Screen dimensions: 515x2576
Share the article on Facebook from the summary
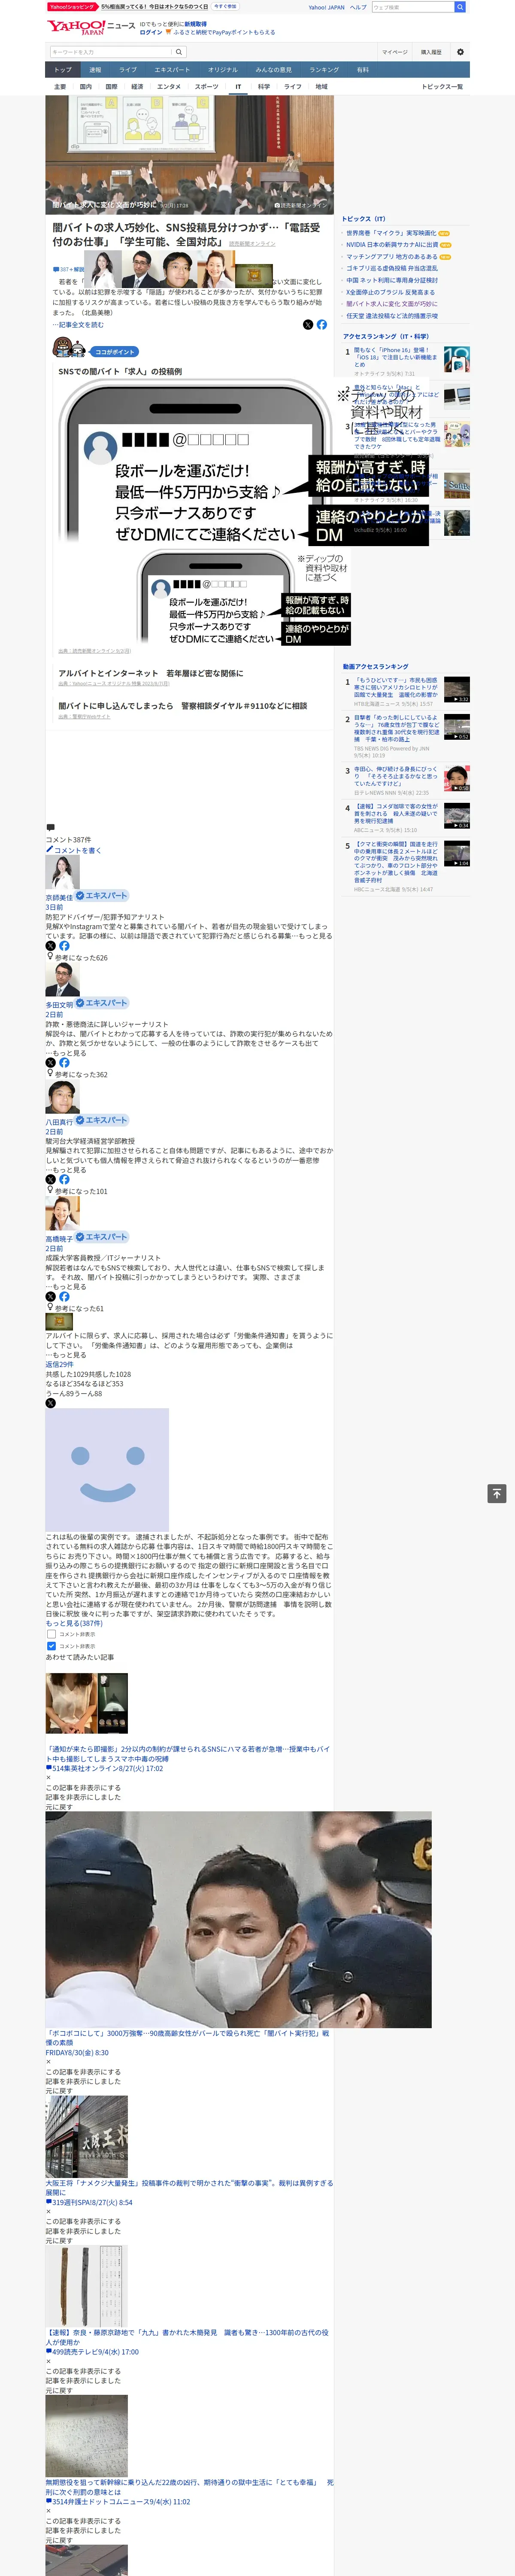(x=322, y=325)
